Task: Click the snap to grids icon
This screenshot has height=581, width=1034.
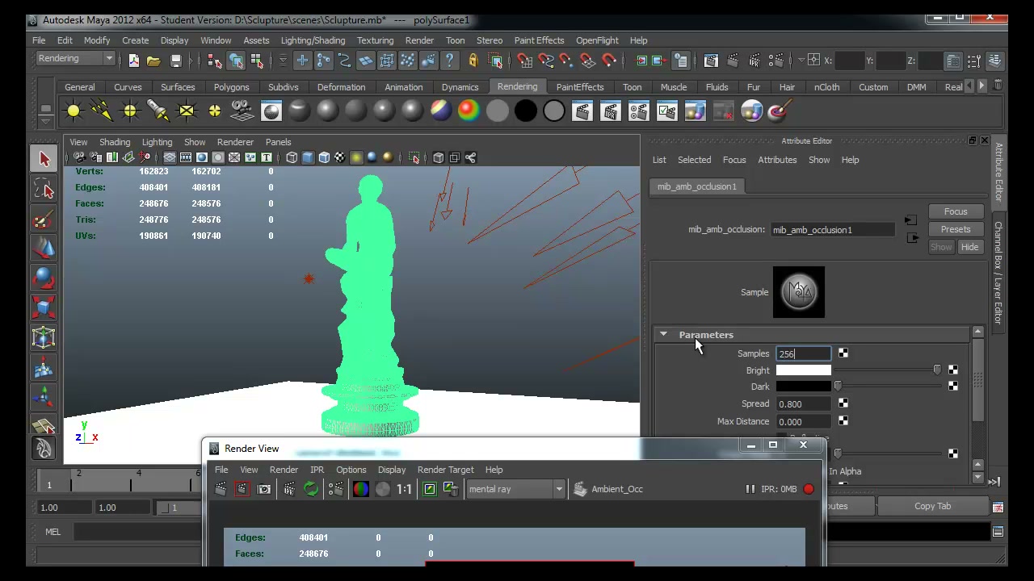Action: (x=524, y=61)
